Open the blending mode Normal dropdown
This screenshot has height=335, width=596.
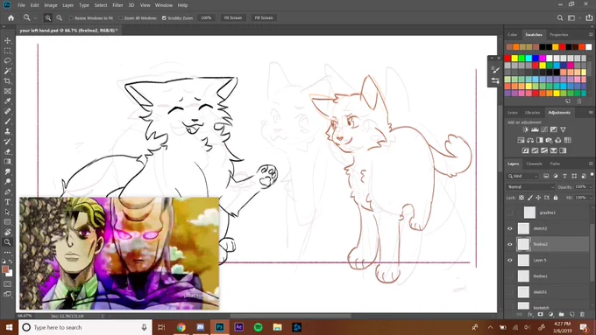pyautogui.click(x=530, y=187)
